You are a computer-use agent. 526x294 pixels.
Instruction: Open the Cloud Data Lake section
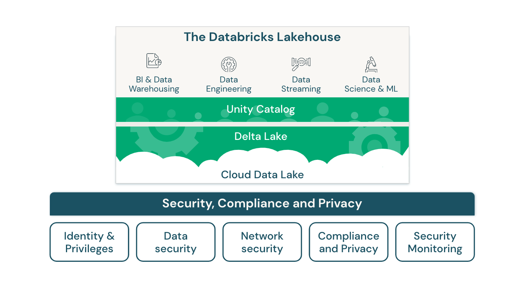pyautogui.click(x=262, y=175)
